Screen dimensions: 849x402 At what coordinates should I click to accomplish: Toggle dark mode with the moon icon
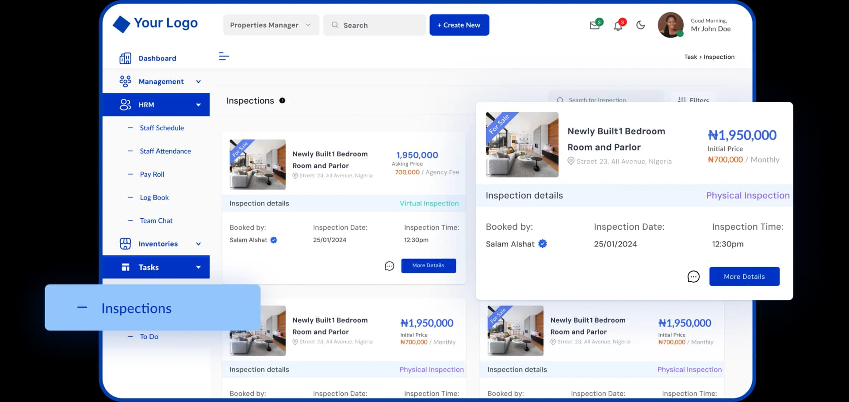coord(641,25)
